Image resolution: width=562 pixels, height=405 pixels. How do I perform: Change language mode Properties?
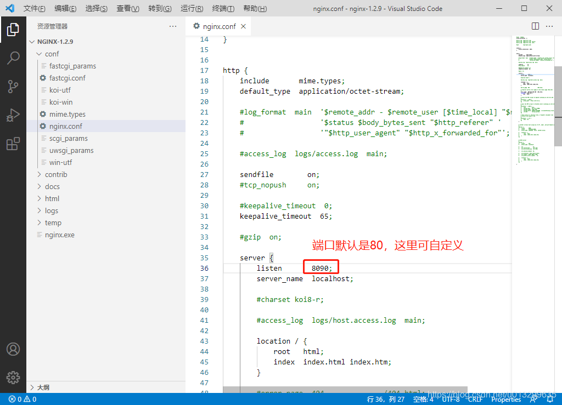click(506, 400)
